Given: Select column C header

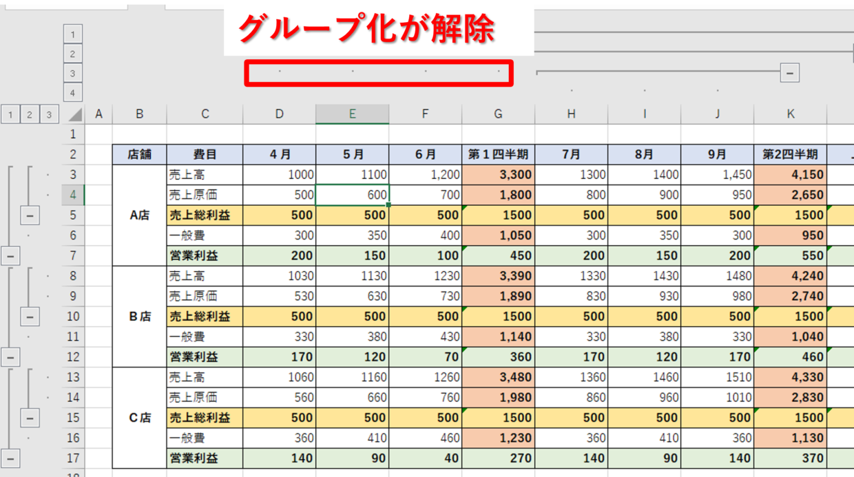Looking at the screenshot, I should click(x=205, y=114).
